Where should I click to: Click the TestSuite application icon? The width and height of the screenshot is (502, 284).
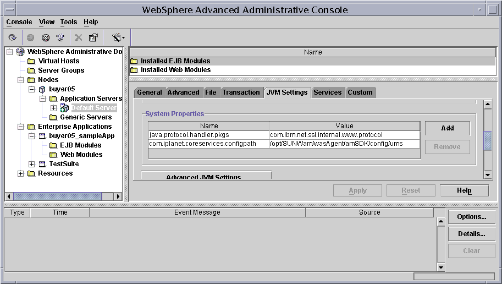[x=42, y=164]
